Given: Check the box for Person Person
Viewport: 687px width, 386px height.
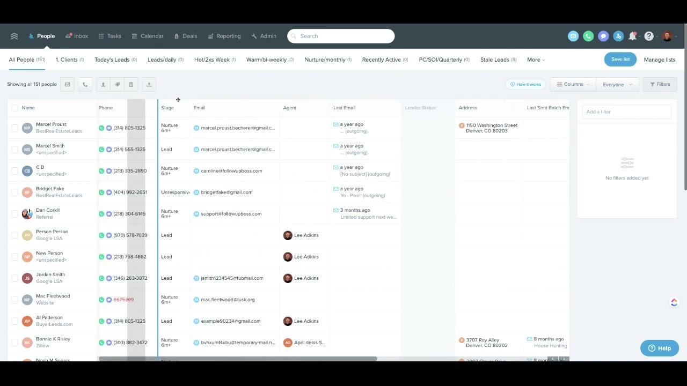Looking at the screenshot, I should [14, 235].
